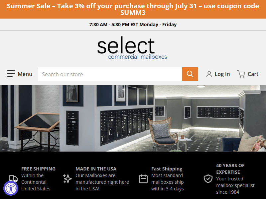Image resolution: width=266 pixels, height=199 pixels.
Task: Click the delivery truck Free Shipping icon
Action: (13, 178)
